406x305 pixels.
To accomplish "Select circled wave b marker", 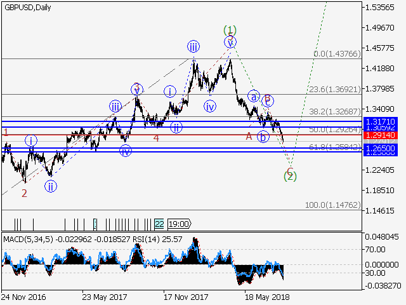I will pyautogui.click(x=263, y=136).
